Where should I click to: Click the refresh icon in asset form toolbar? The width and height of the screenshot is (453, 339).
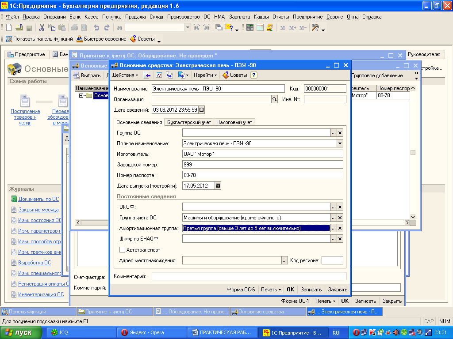159,75
